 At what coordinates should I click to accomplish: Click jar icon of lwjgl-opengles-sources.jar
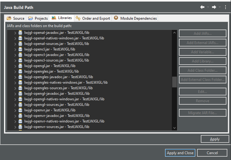20,88
